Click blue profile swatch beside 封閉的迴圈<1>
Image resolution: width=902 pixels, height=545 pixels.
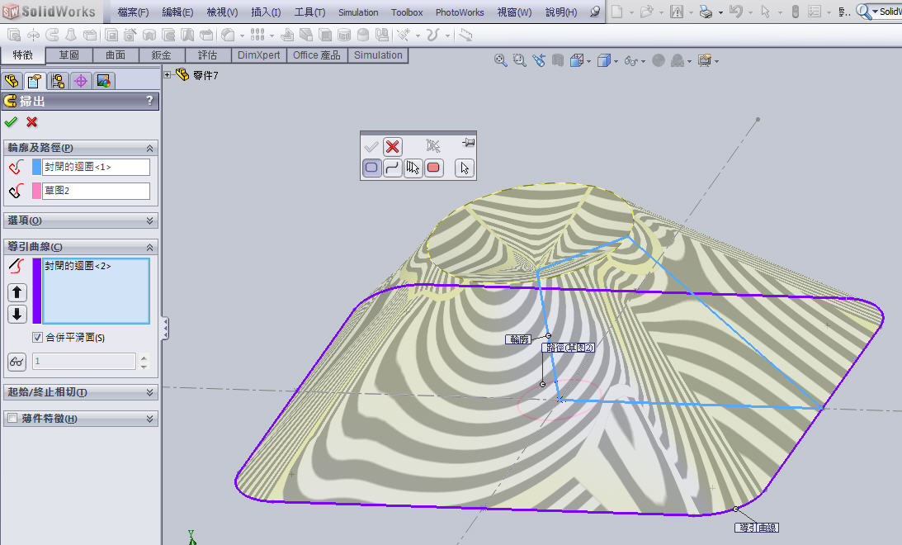pos(37,167)
